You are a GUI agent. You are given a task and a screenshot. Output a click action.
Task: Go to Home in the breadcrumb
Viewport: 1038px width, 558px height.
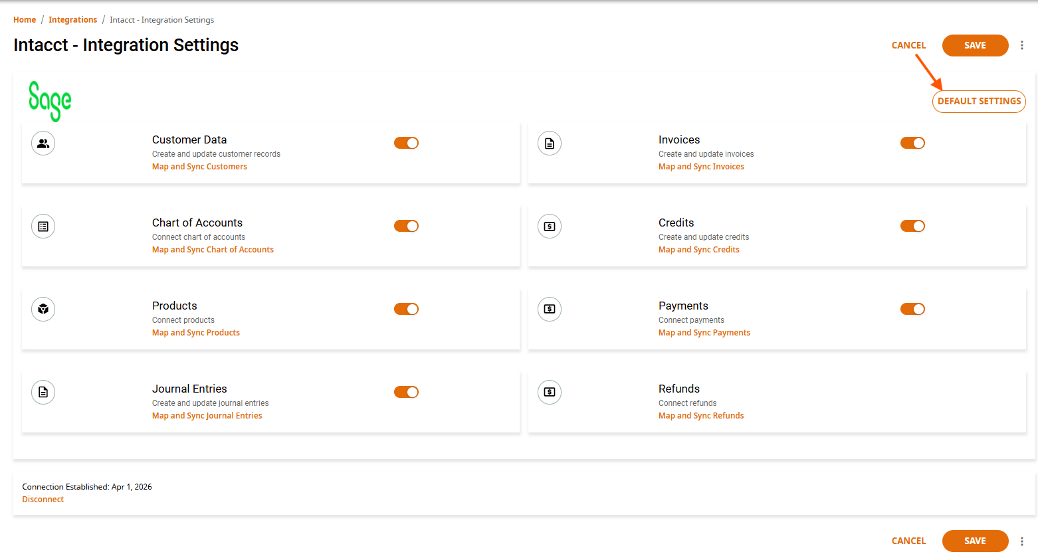(25, 20)
